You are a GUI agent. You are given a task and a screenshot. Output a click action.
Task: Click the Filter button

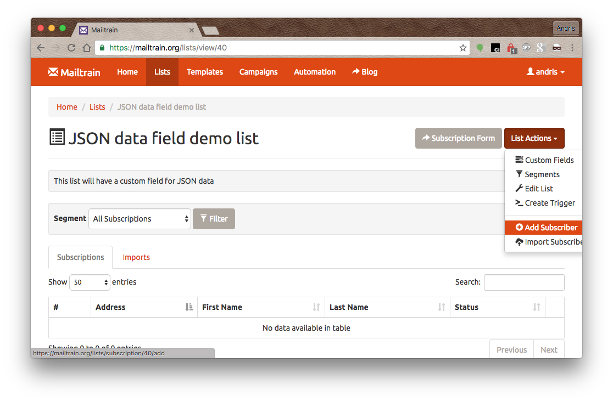tap(214, 219)
